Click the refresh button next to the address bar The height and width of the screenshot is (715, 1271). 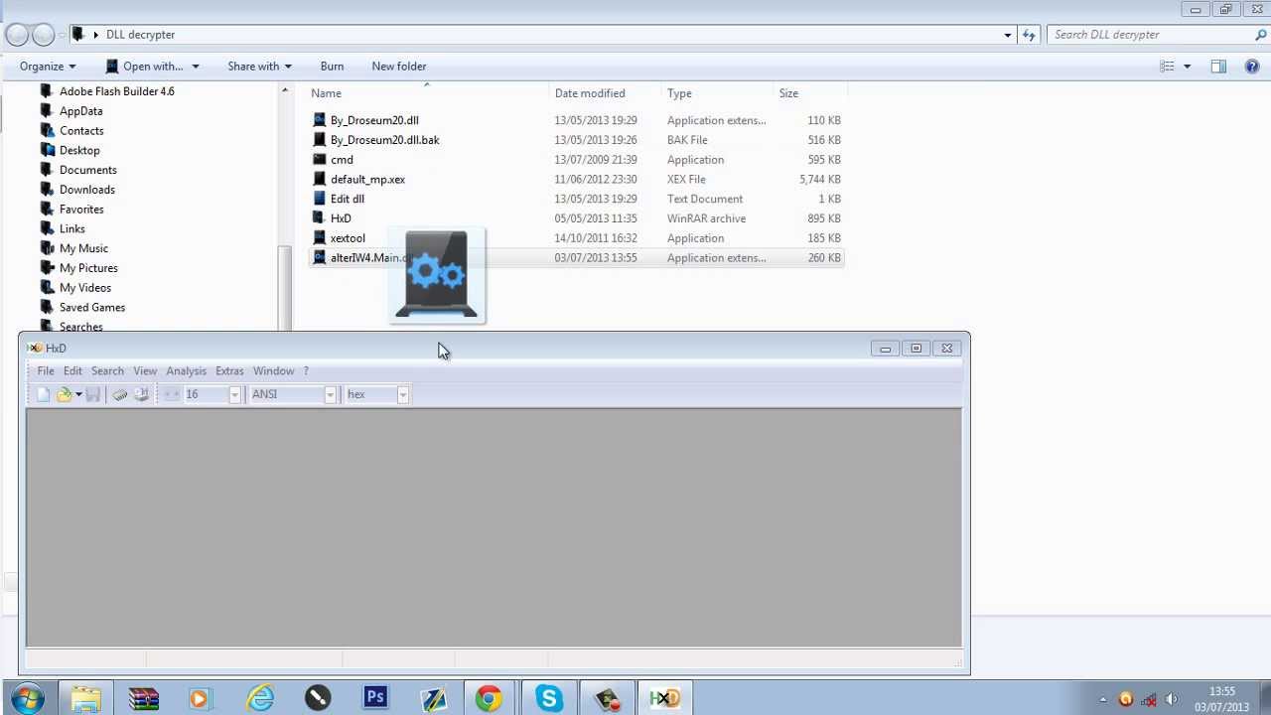pos(1029,35)
